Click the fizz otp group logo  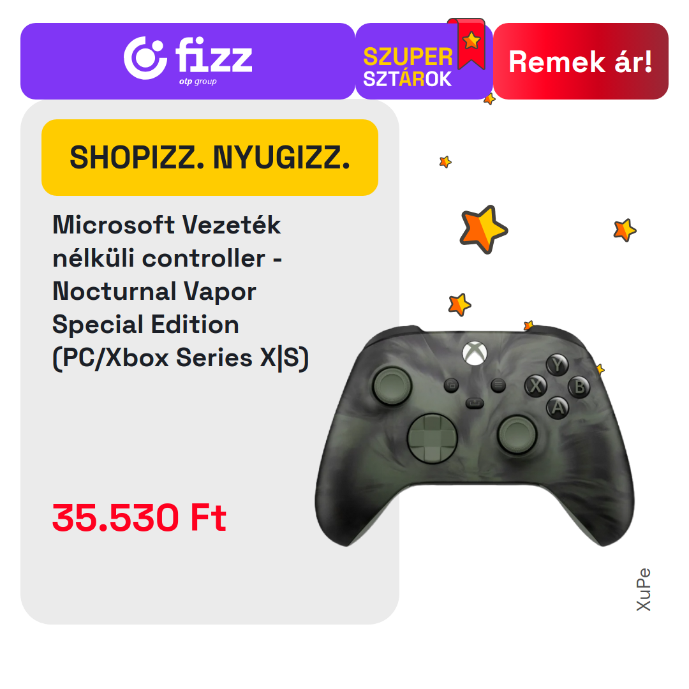coord(188,60)
